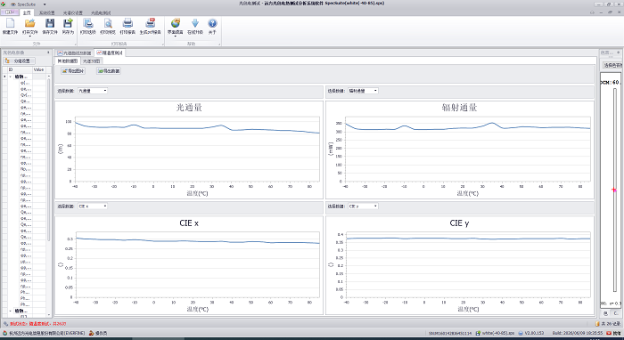Screen dimensions: 624x340
Task: Switch to the 系统设置 ribbon tab
Action: (x=47, y=12)
